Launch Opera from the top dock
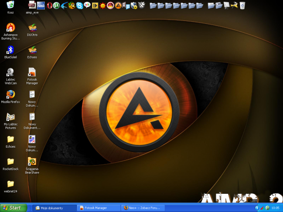283x212 pixels. pos(49,5)
